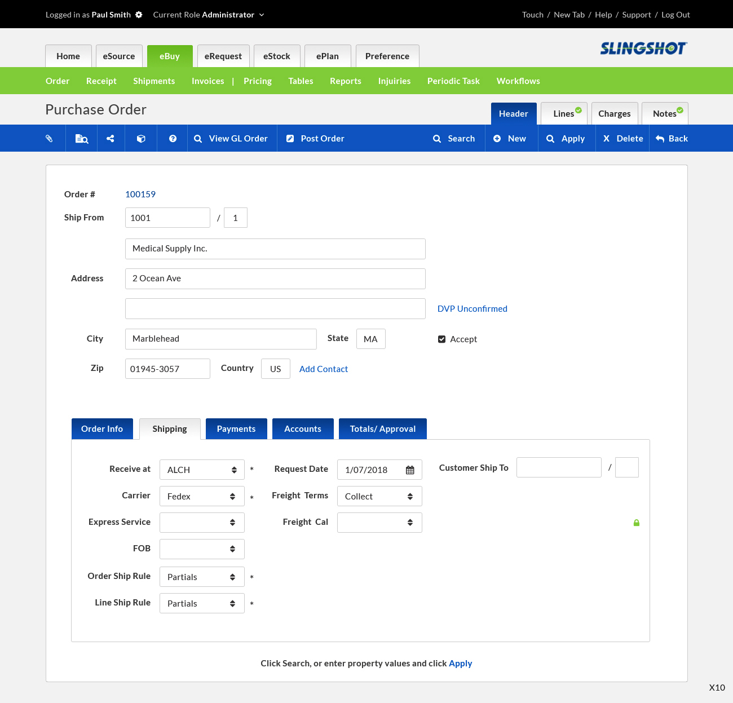Click the paperclip attachment icon
Screen dimensions: 733x703
point(49,139)
